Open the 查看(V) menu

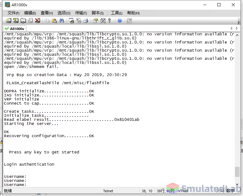coord(47,13)
